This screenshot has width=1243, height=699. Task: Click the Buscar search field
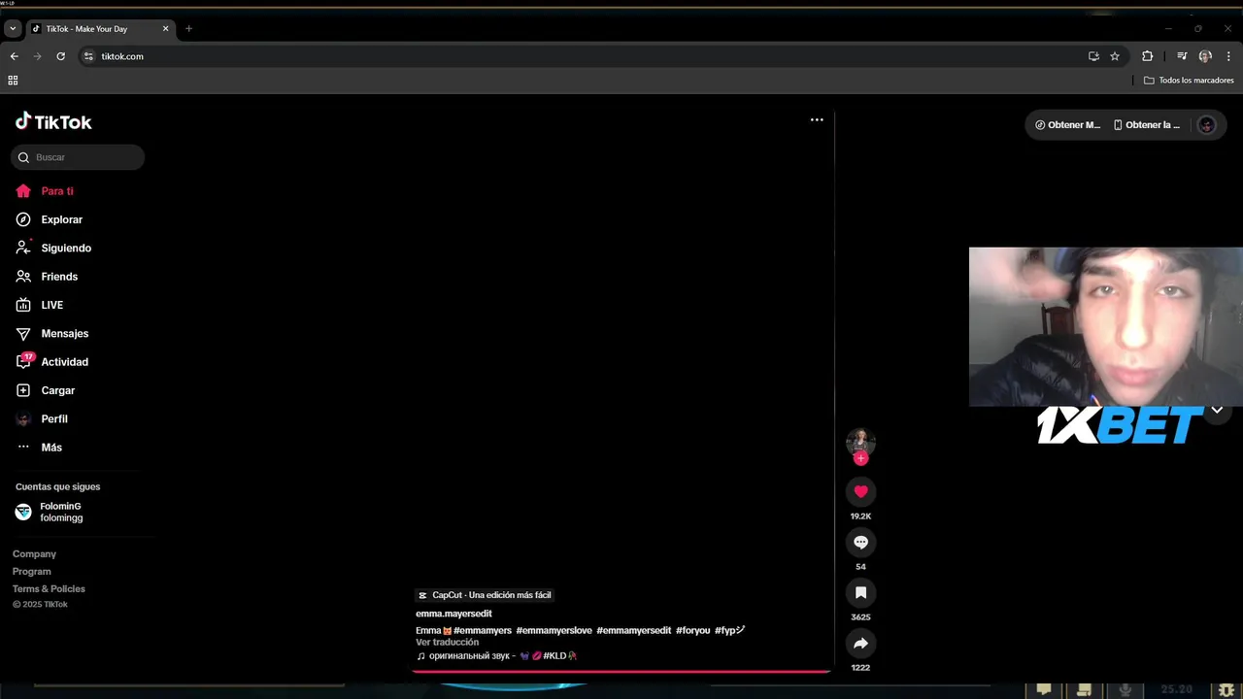78,157
